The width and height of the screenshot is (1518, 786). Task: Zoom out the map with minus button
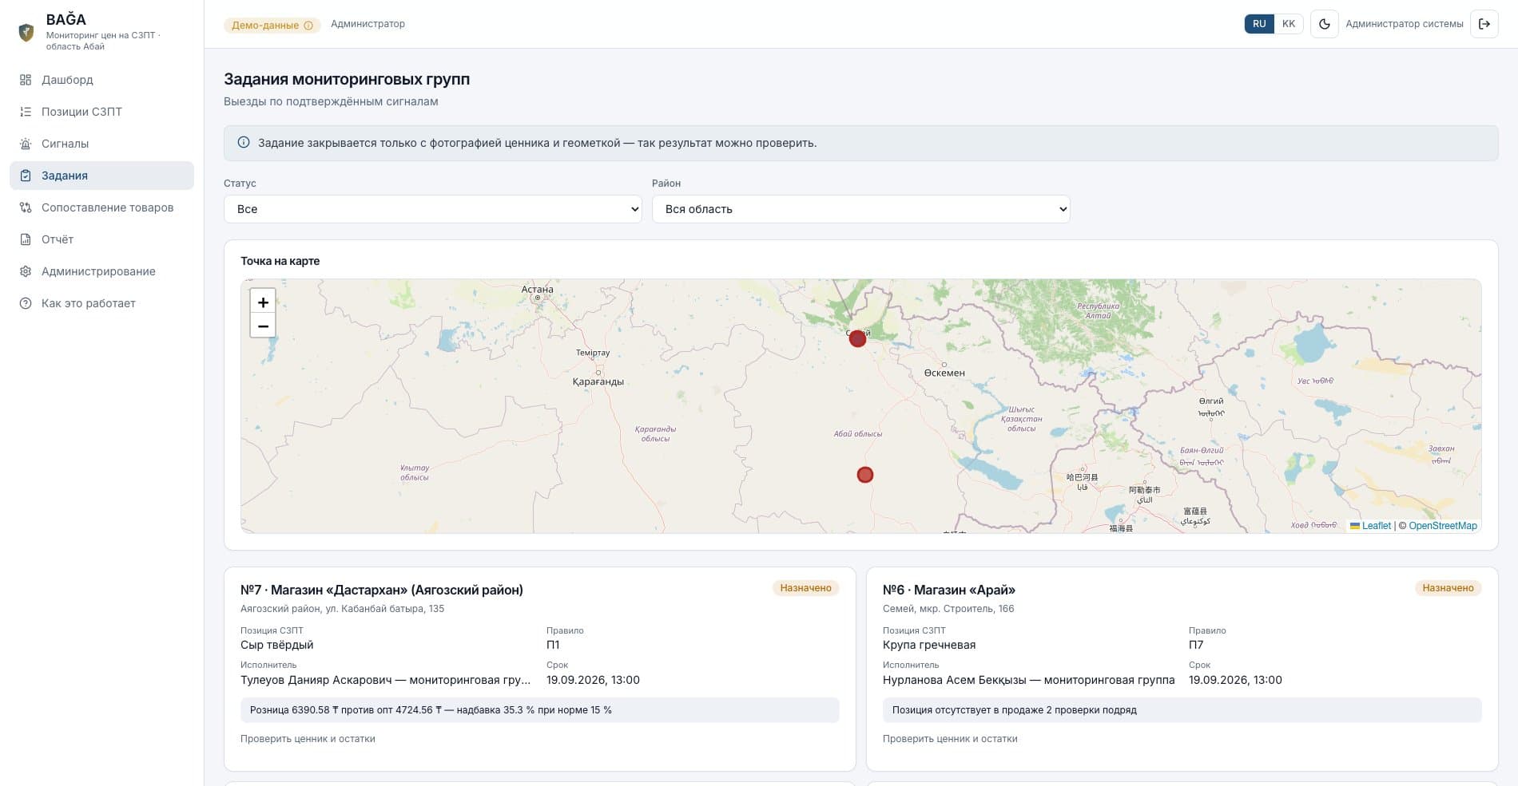263,326
